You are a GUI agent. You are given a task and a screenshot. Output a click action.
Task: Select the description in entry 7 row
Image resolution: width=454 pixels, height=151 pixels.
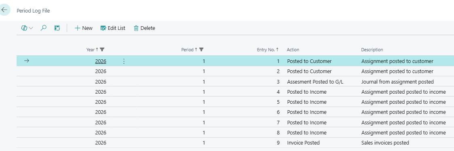403,122
